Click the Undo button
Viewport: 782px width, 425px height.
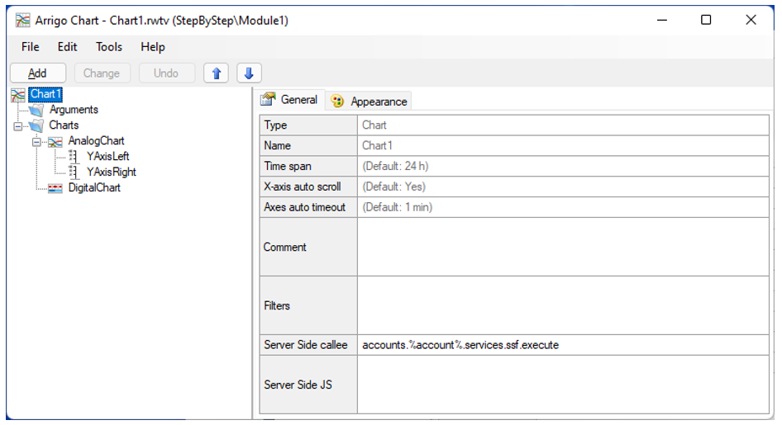click(x=166, y=73)
